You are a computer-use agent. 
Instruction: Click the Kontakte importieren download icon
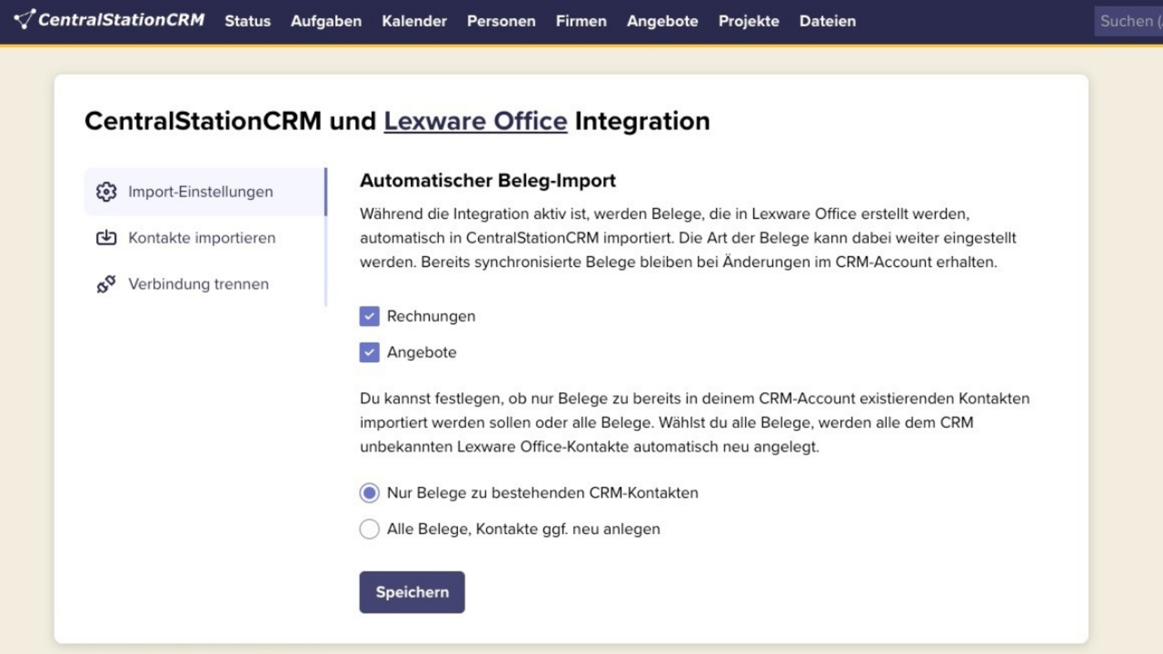click(106, 238)
